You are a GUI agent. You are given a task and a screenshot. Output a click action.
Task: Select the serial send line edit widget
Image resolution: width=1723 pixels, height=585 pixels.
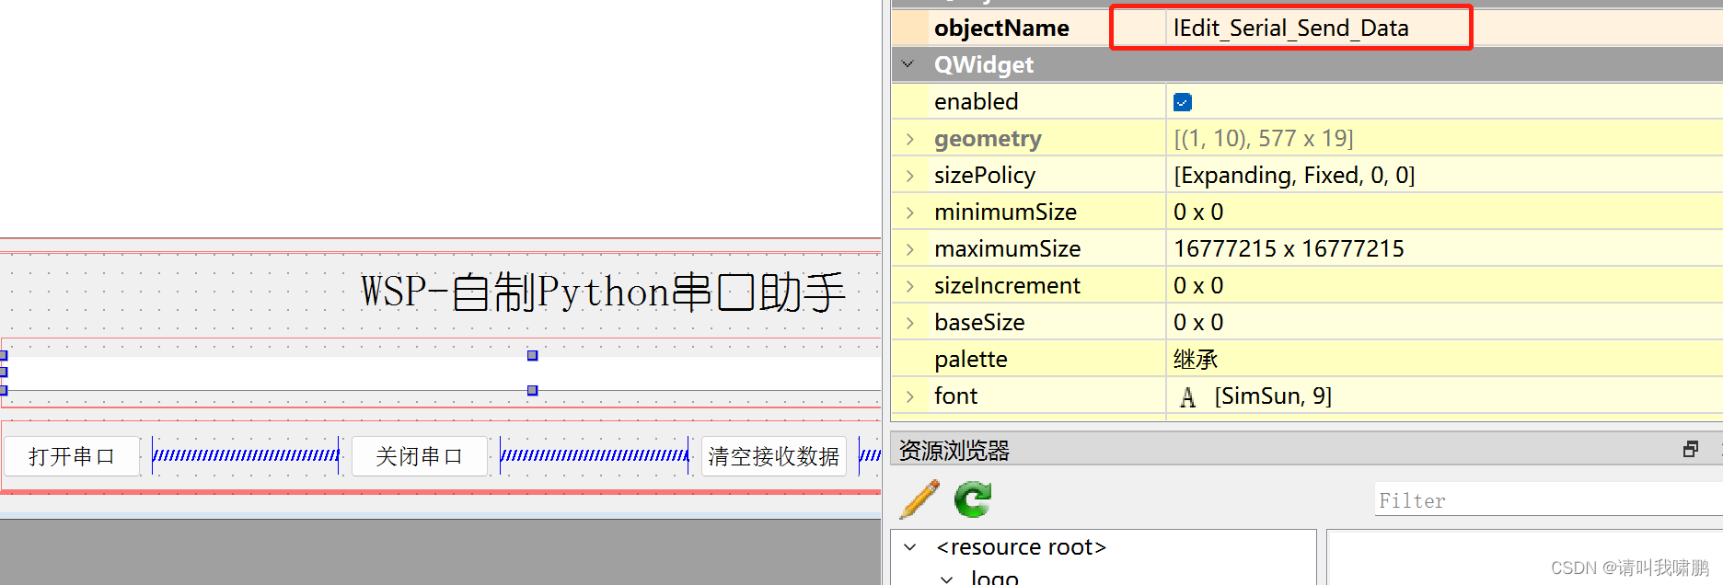tap(442, 373)
